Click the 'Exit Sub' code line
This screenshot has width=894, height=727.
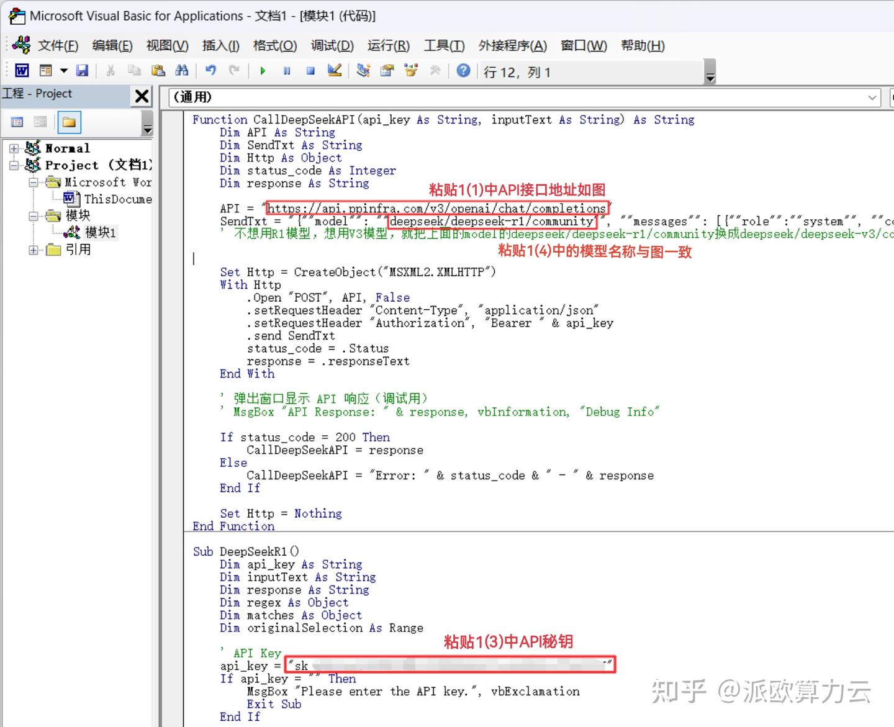pyautogui.click(x=274, y=704)
